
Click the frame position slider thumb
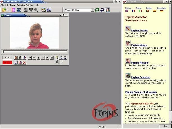(3, 52)
